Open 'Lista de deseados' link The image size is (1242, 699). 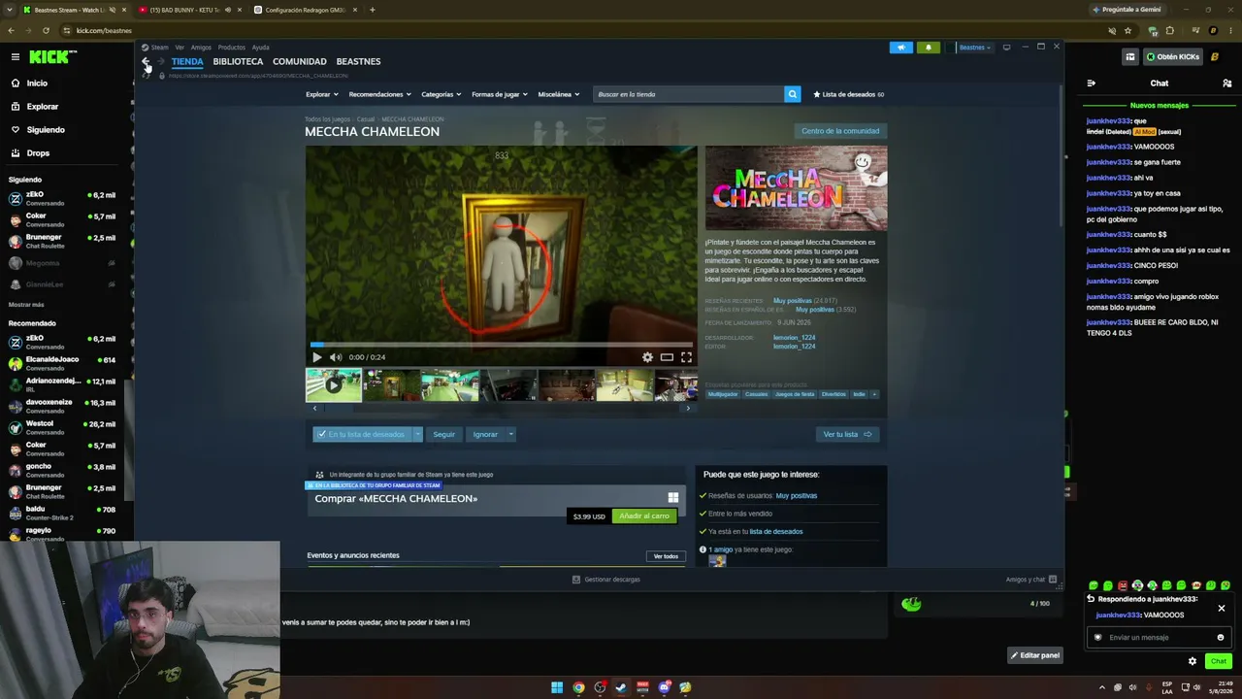pyautogui.click(x=848, y=94)
